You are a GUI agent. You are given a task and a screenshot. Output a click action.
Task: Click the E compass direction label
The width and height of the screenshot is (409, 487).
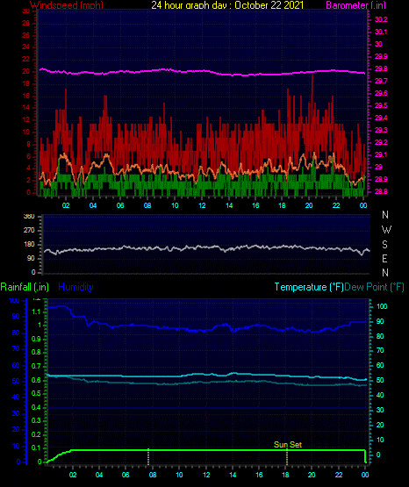click(384, 258)
